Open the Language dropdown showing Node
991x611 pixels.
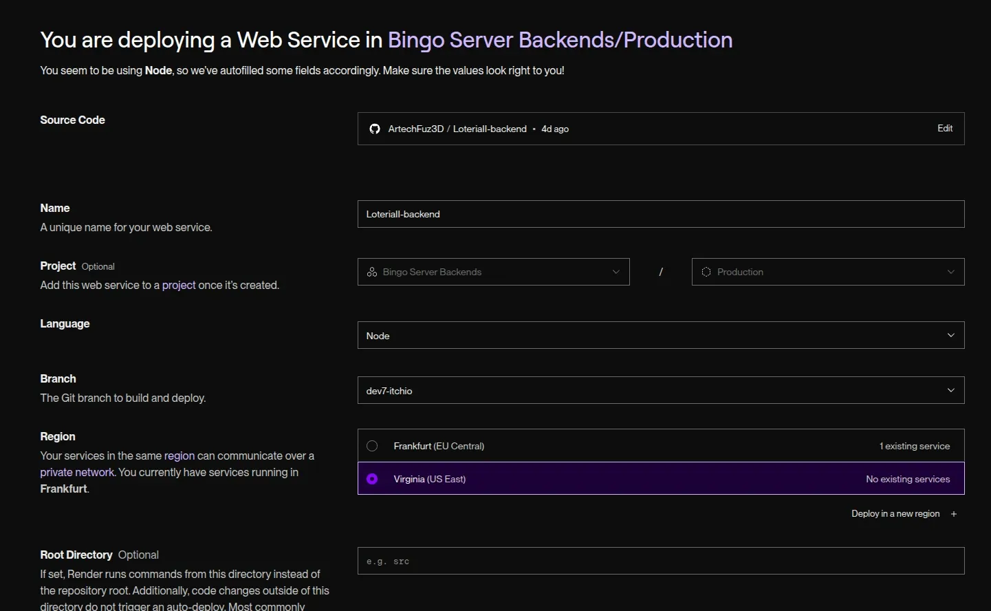[660, 335]
